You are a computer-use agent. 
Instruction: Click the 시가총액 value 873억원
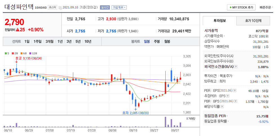coord(262,31)
